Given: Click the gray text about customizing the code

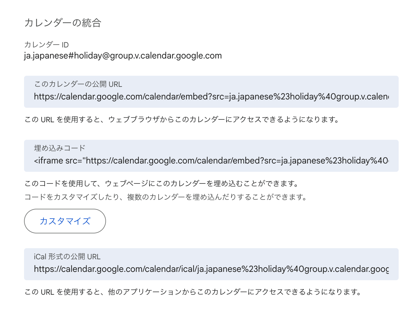Looking at the screenshot, I should (x=166, y=197).
